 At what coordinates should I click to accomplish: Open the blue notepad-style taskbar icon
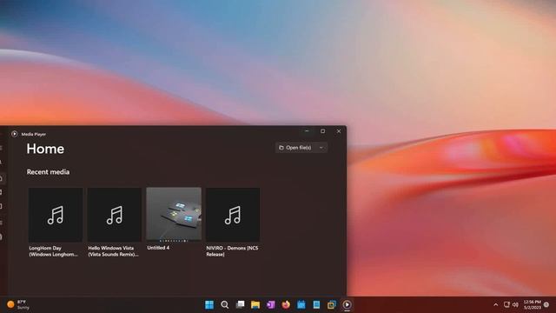pyautogui.click(x=316, y=304)
